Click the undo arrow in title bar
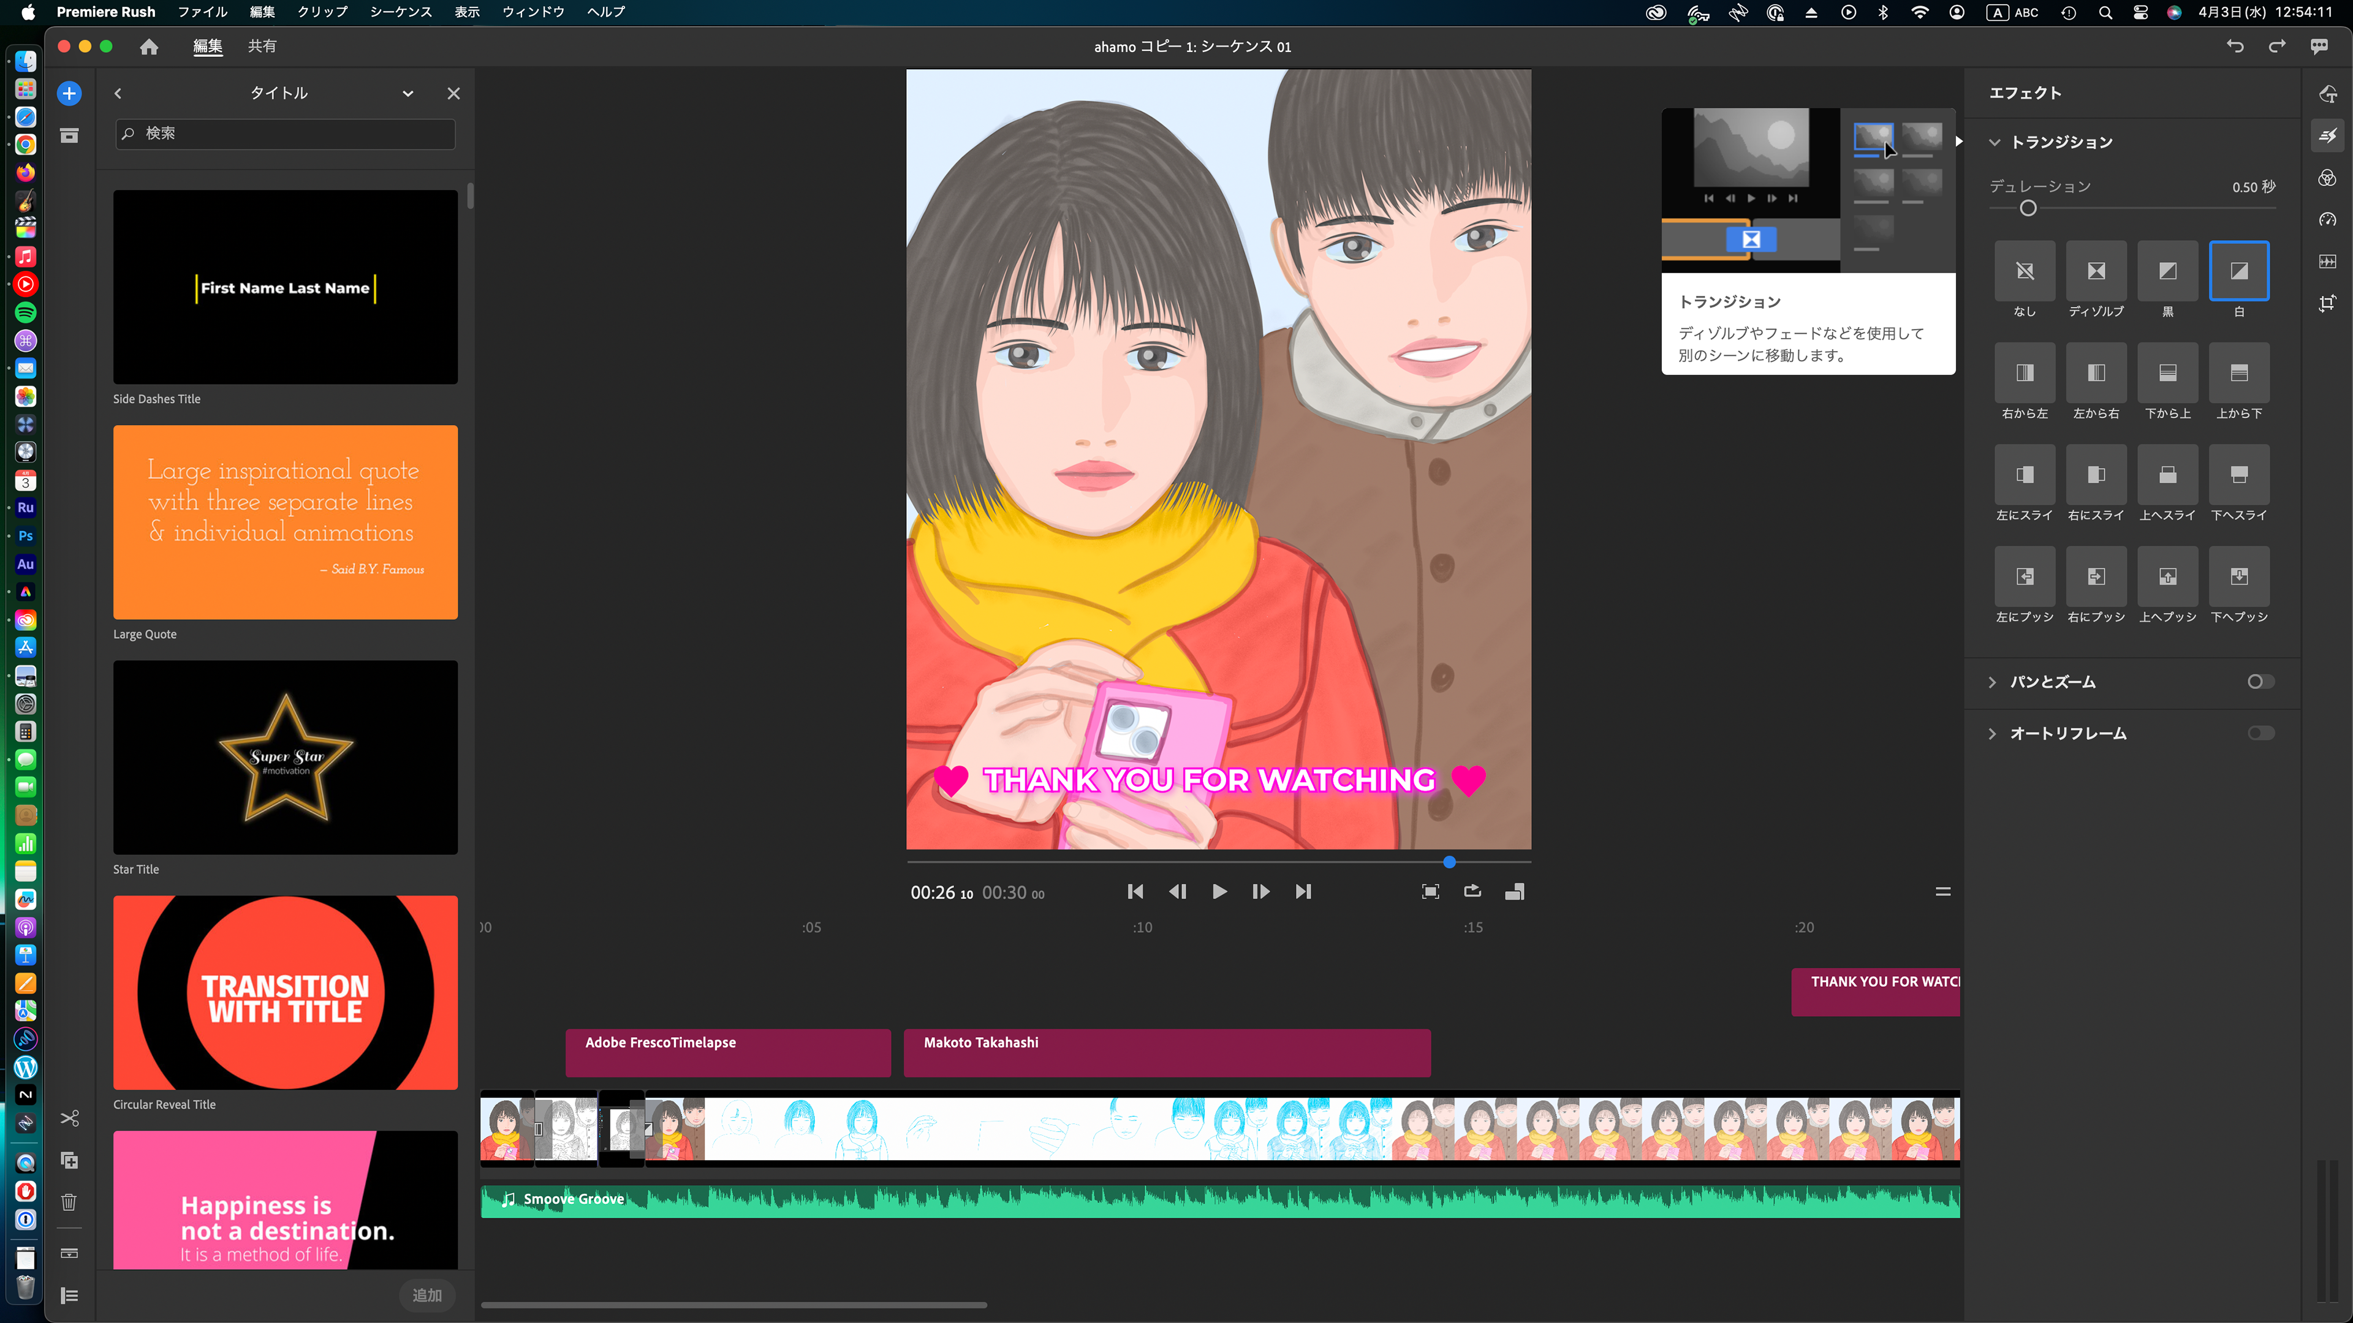 [2235, 46]
